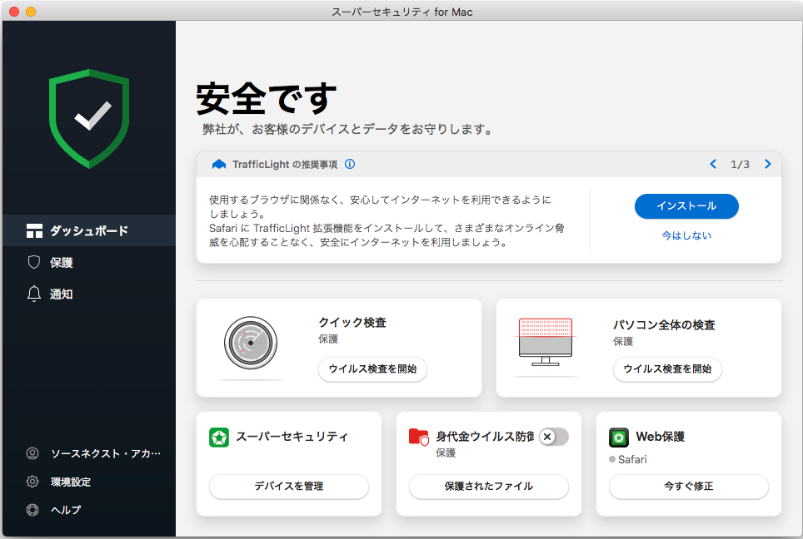This screenshot has height=539, width=803.
Task: Click the account person icon in sidebar
Action: tap(32, 453)
